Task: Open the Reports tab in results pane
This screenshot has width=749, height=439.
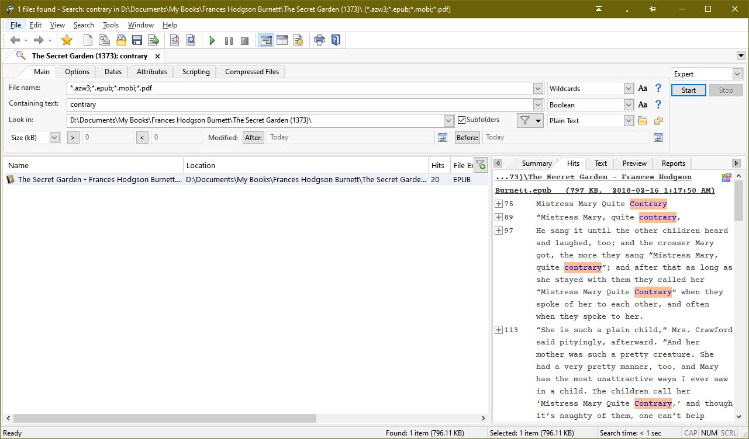Action: point(673,163)
